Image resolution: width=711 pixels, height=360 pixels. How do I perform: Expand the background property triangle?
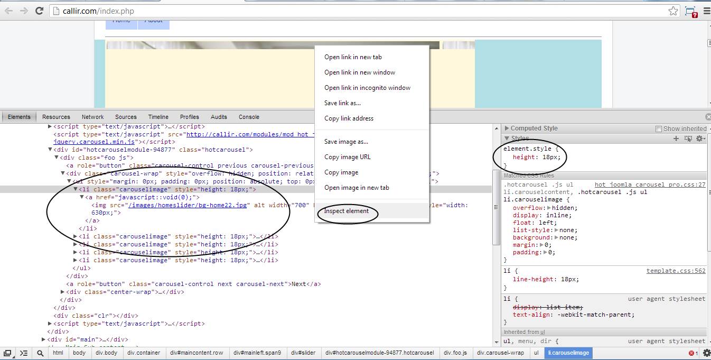pos(557,237)
